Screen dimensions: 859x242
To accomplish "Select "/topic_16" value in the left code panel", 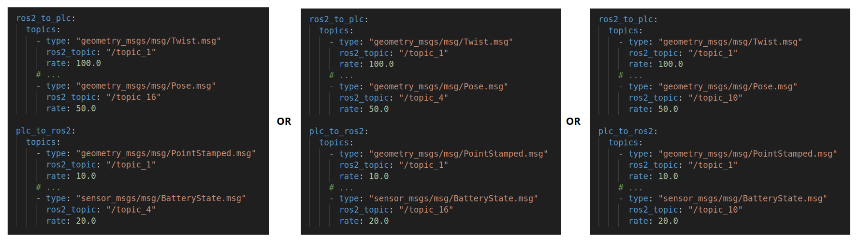I will tap(133, 97).
